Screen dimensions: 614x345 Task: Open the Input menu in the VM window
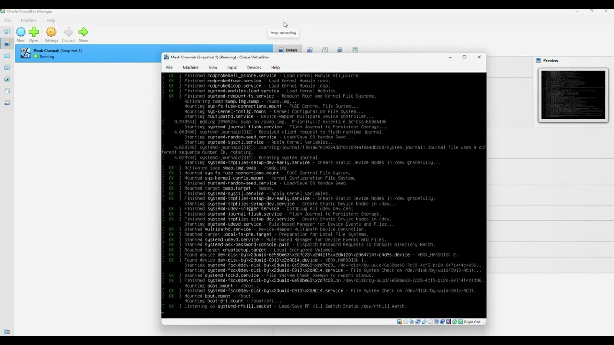point(232,67)
